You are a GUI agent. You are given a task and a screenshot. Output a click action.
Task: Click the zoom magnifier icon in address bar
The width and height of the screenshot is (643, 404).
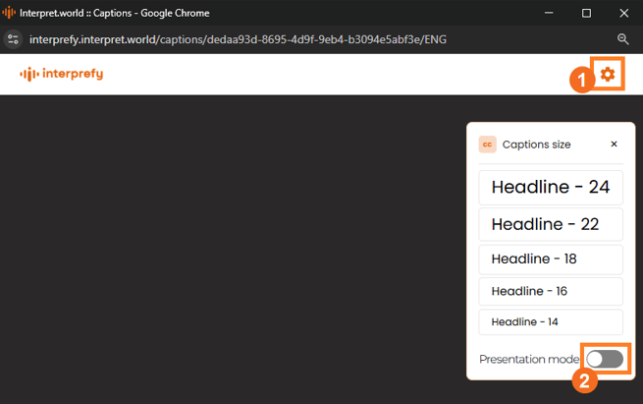tap(623, 39)
